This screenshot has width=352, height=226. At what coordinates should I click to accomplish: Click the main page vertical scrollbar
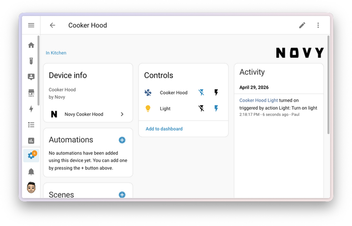(328, 85)
